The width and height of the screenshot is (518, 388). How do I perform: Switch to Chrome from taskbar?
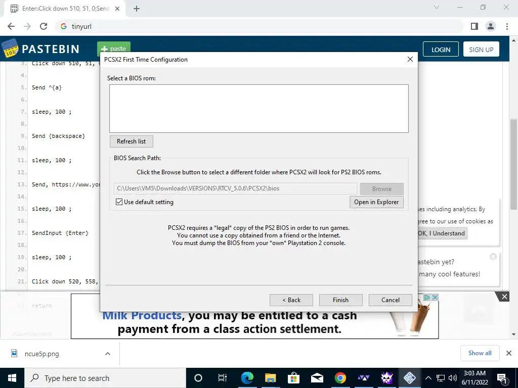(340, 378)
